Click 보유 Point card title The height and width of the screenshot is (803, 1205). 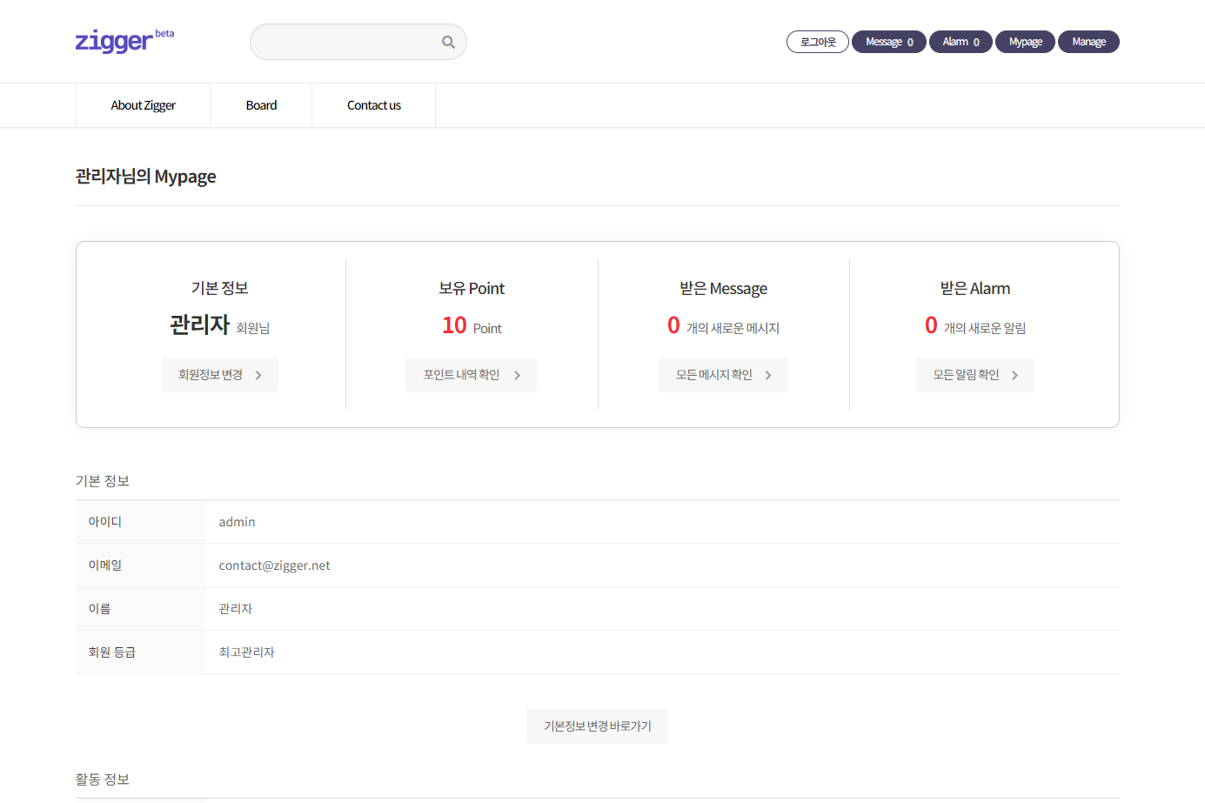472,288
